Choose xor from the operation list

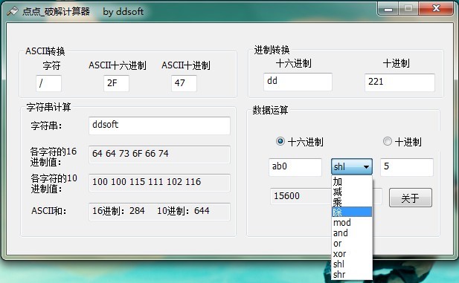pyautogui.click(x=352, y=254)
